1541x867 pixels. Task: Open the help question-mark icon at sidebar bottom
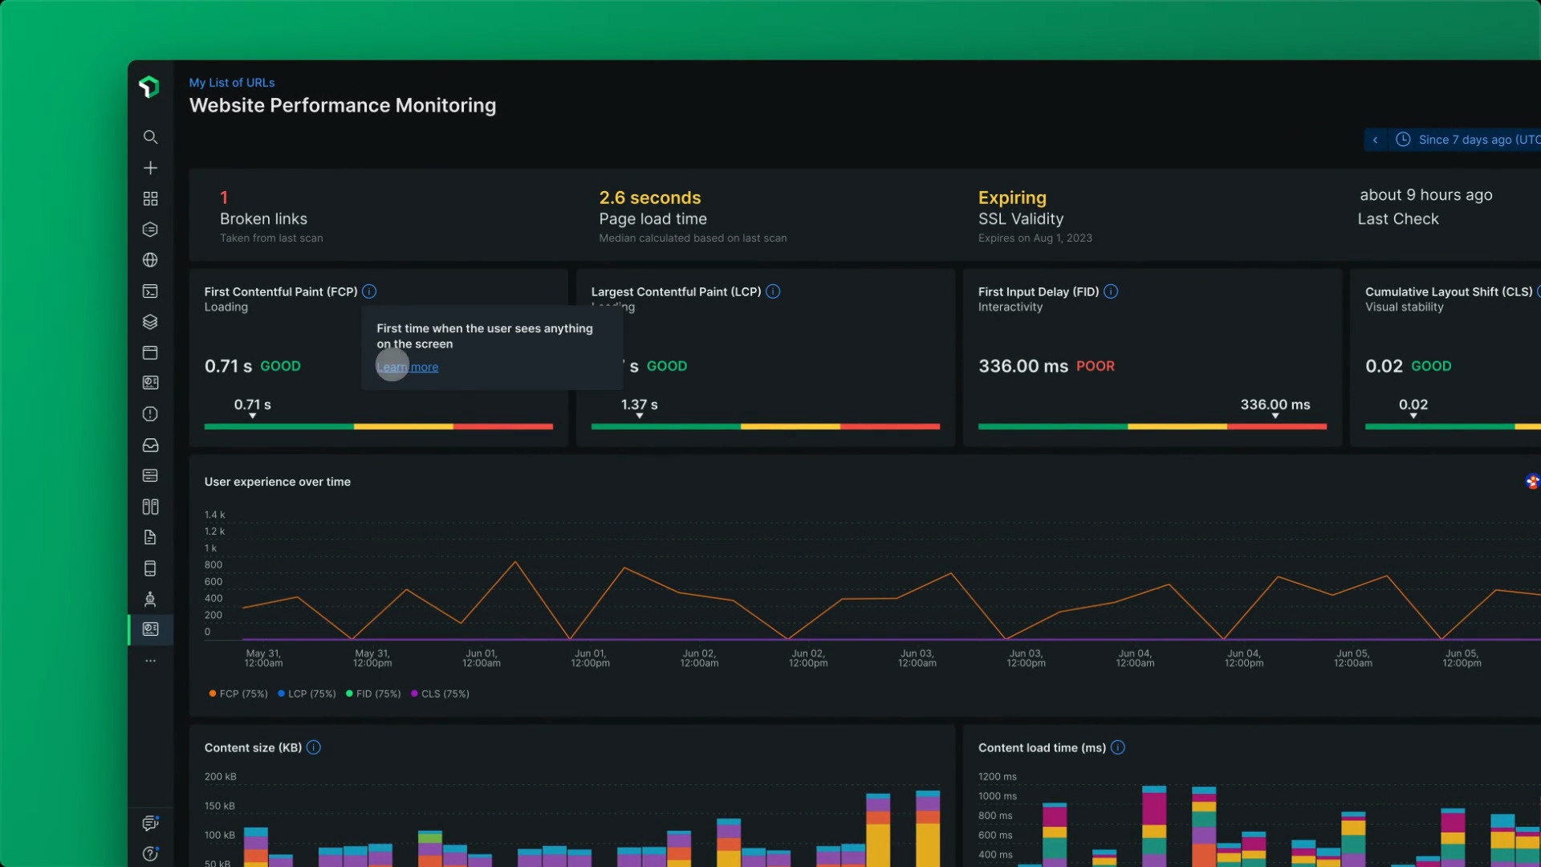(x=150, y=854)
